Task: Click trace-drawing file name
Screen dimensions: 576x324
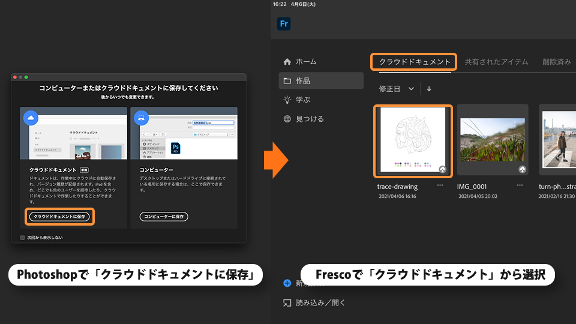Action: (397, 187)
